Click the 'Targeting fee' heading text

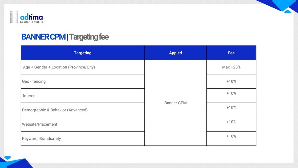click(x=89, y=37)
